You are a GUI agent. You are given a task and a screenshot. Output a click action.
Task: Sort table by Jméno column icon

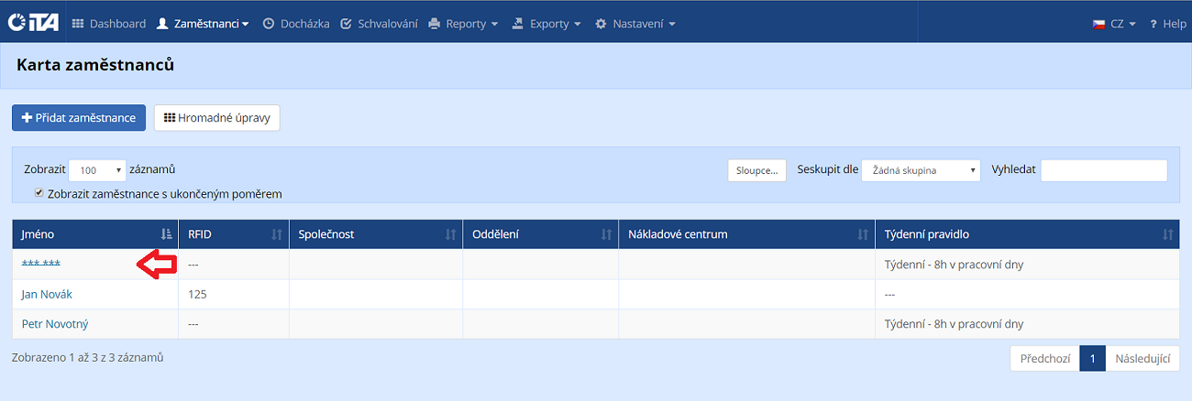(166, 234)
